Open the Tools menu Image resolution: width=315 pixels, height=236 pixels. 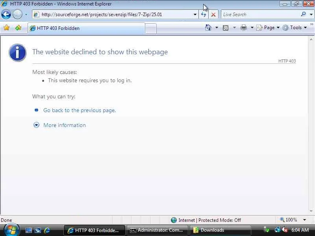pos(295,28)
